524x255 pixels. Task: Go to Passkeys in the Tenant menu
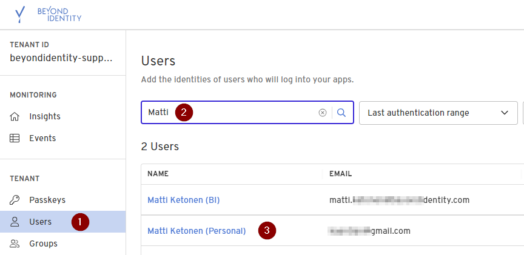(x=47, y=200)
